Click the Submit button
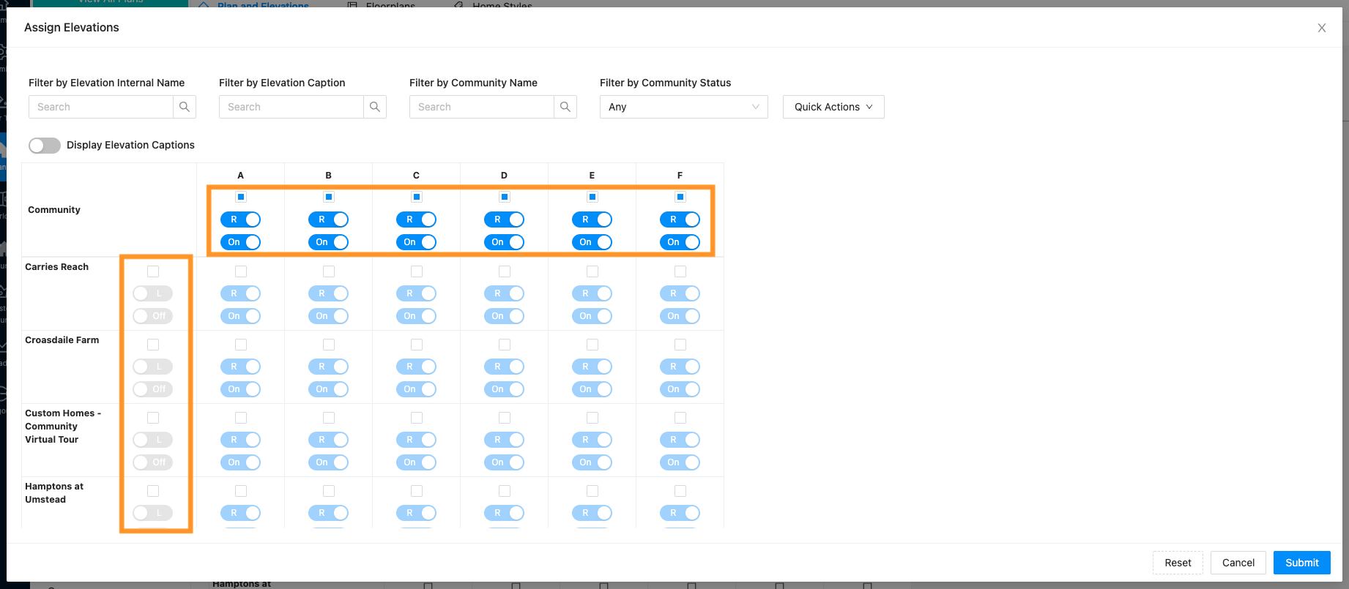Image resolution: width=1349 pixels, height=589 pixels. (1301, 563)
